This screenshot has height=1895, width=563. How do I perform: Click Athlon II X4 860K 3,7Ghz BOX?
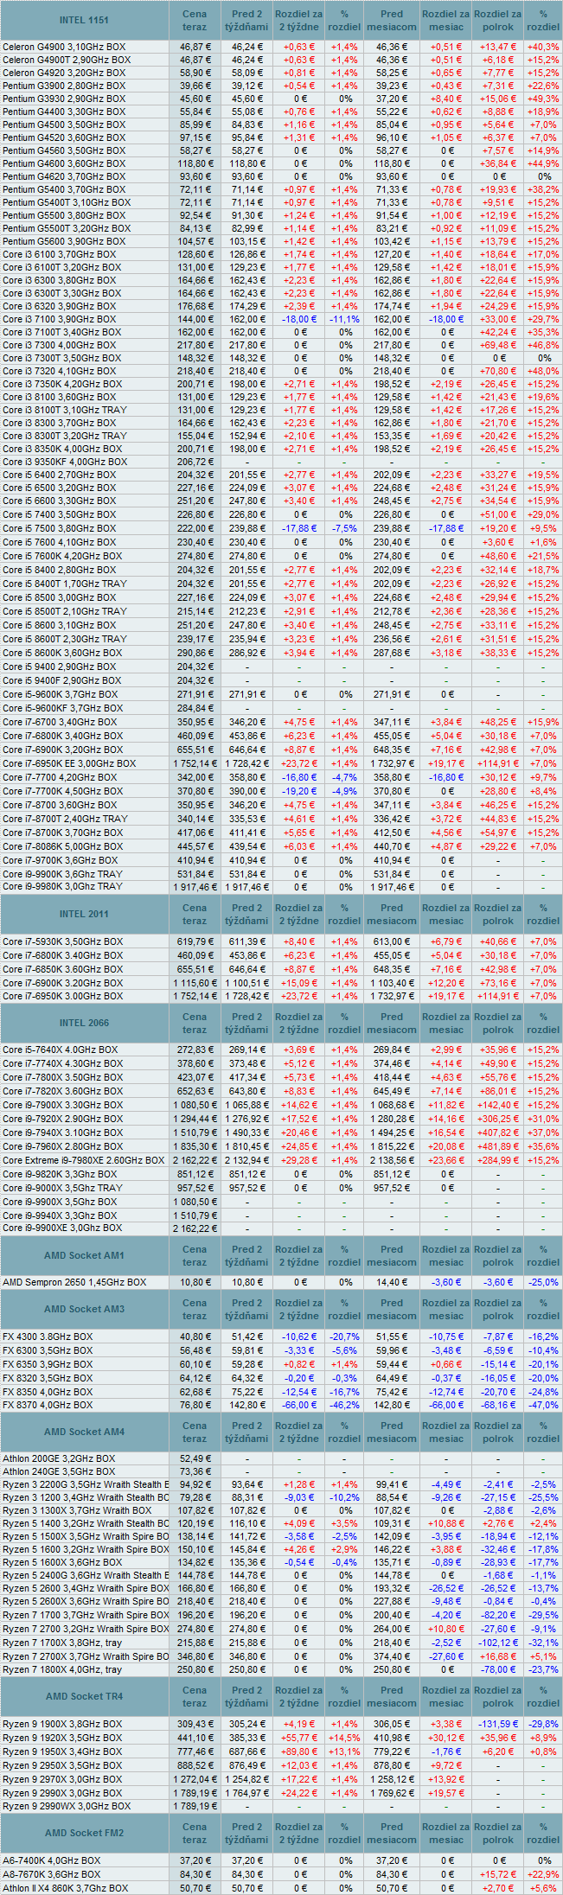(x=65, y=1888)
